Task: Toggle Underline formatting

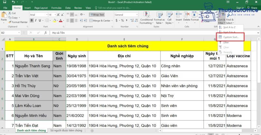Action: point(40,20)
